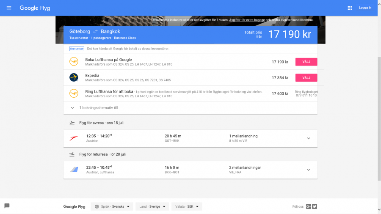Click the Austrian airline logo on outbound flight

coord(74,138)
